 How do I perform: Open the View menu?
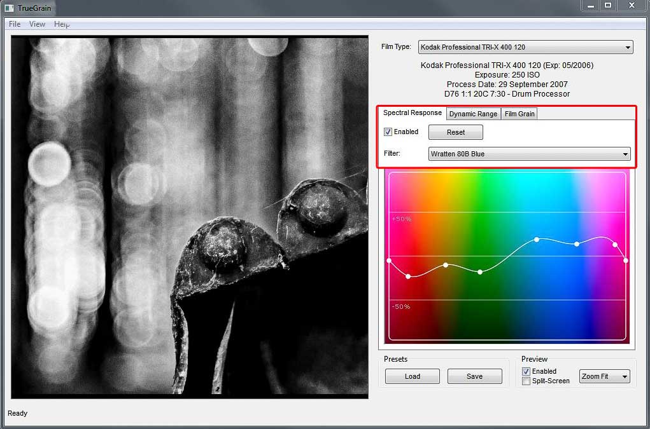[x=37, y=24]
